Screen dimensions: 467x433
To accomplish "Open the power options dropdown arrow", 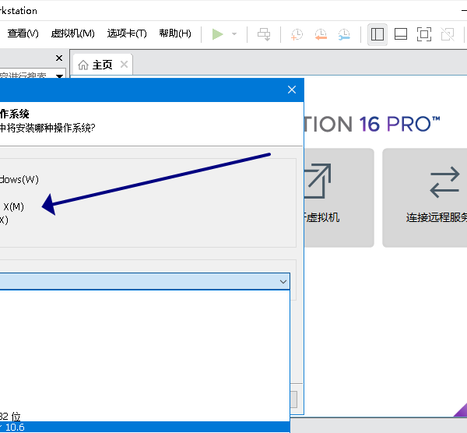I will 234,34.
